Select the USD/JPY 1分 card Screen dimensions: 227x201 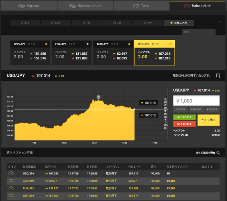tap(154, 53)
